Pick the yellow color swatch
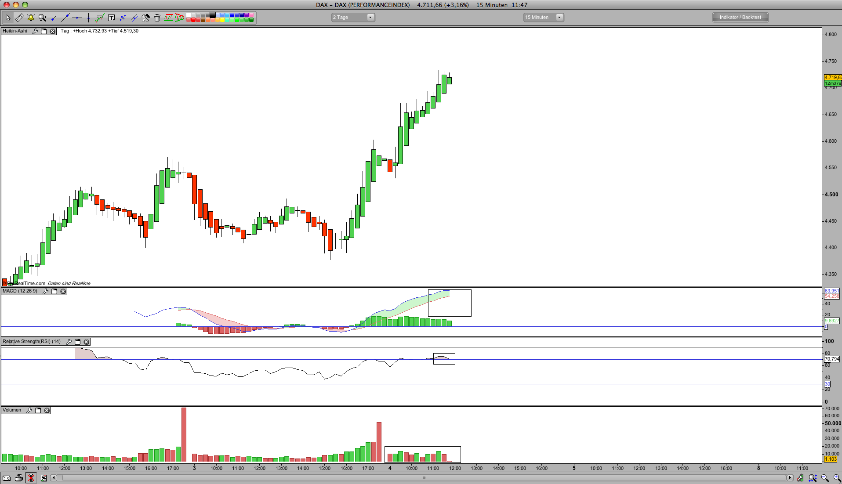Screen dimensions: 842x484 tap(222, 20)
